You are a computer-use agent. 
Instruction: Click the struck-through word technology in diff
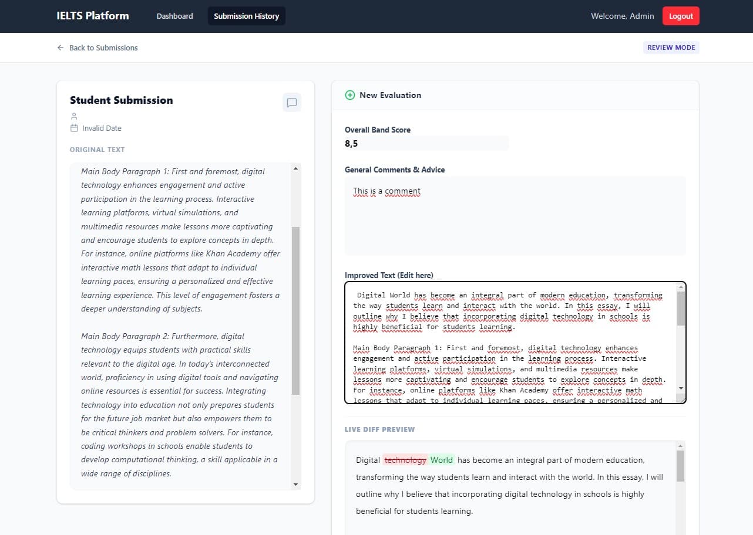click(405, 460)
